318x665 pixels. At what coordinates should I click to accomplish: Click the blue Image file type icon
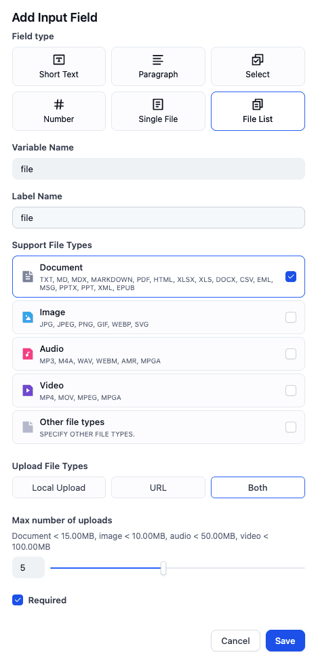[28, 317]
